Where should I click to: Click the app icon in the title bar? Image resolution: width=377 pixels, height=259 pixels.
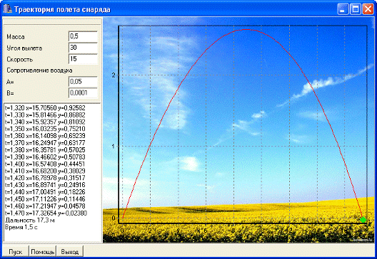[7, 9]
